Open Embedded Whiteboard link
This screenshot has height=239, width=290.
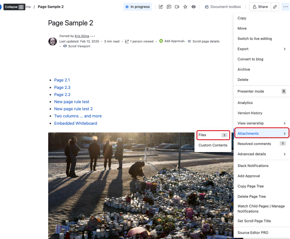click(76, 123)
